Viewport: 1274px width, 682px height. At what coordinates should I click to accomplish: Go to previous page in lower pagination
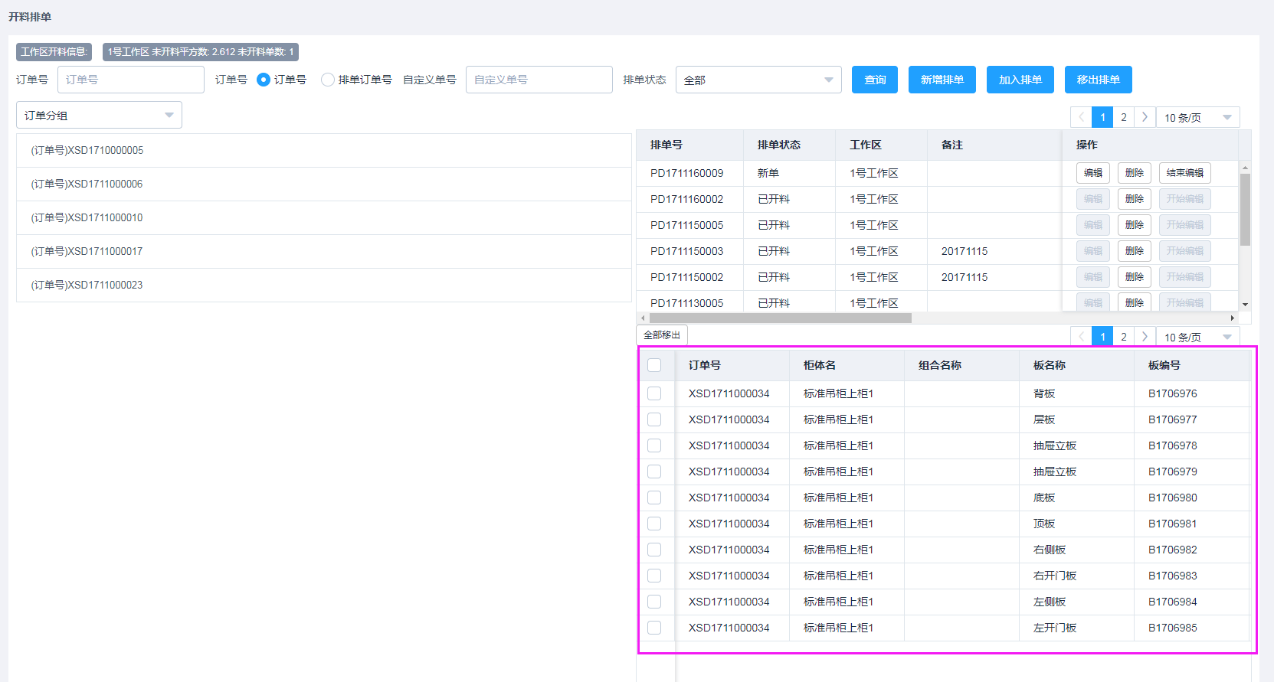[x=1081, y=337]
